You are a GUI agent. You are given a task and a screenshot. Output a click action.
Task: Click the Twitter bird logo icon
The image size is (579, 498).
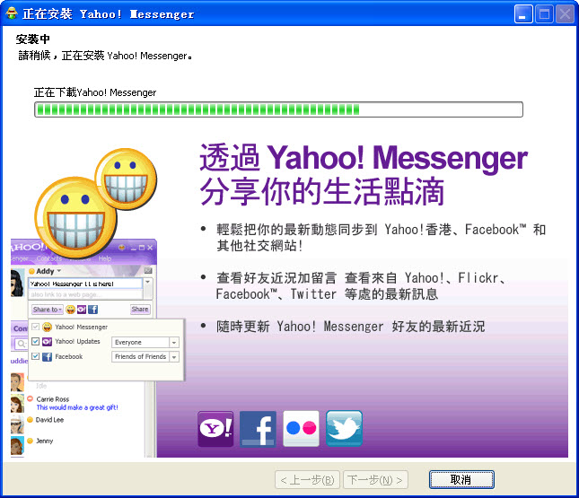tap(344, 429)
